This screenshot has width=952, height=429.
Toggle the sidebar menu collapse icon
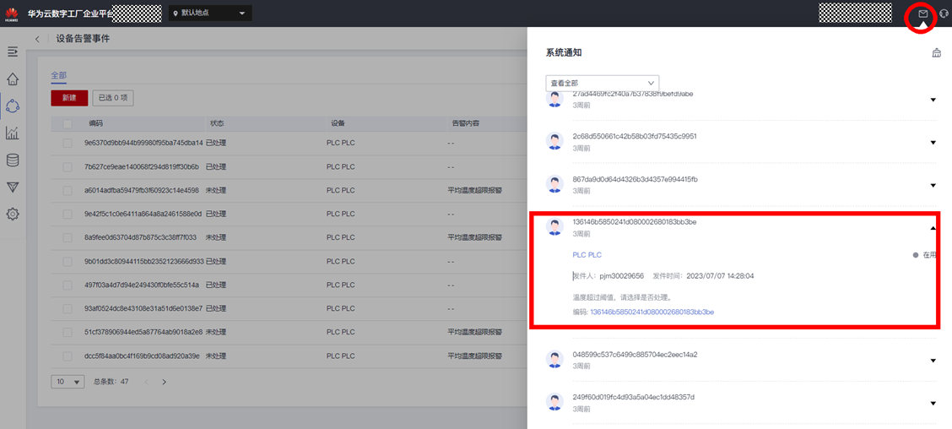12,51
